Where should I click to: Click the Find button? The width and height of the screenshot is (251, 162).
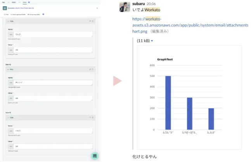(6, 15)
